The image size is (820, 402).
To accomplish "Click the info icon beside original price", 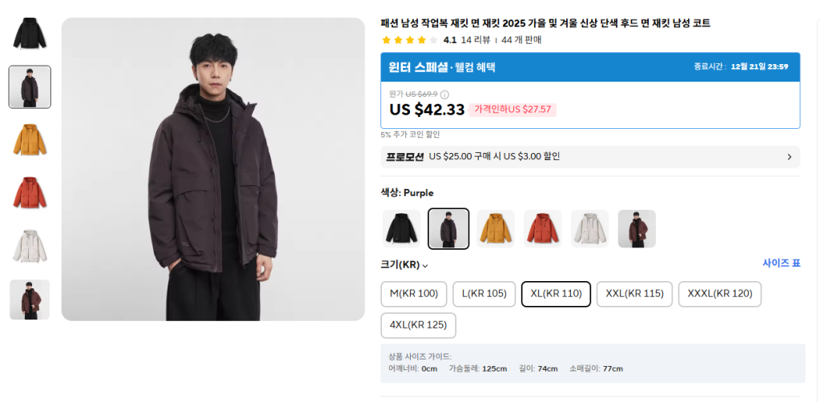I will [x=444, y=94].
